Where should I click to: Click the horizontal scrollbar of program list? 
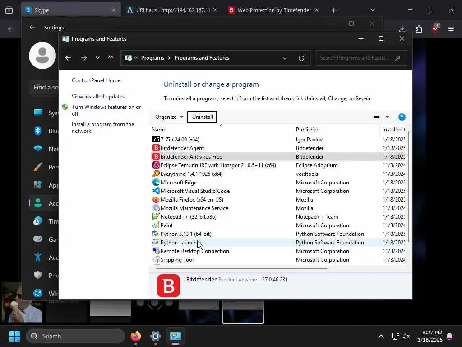click(x=241, y=269)
